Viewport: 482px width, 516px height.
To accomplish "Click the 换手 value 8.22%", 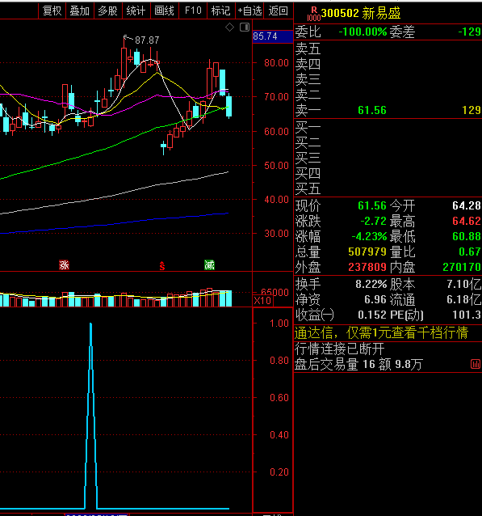I will pos(371,284).
